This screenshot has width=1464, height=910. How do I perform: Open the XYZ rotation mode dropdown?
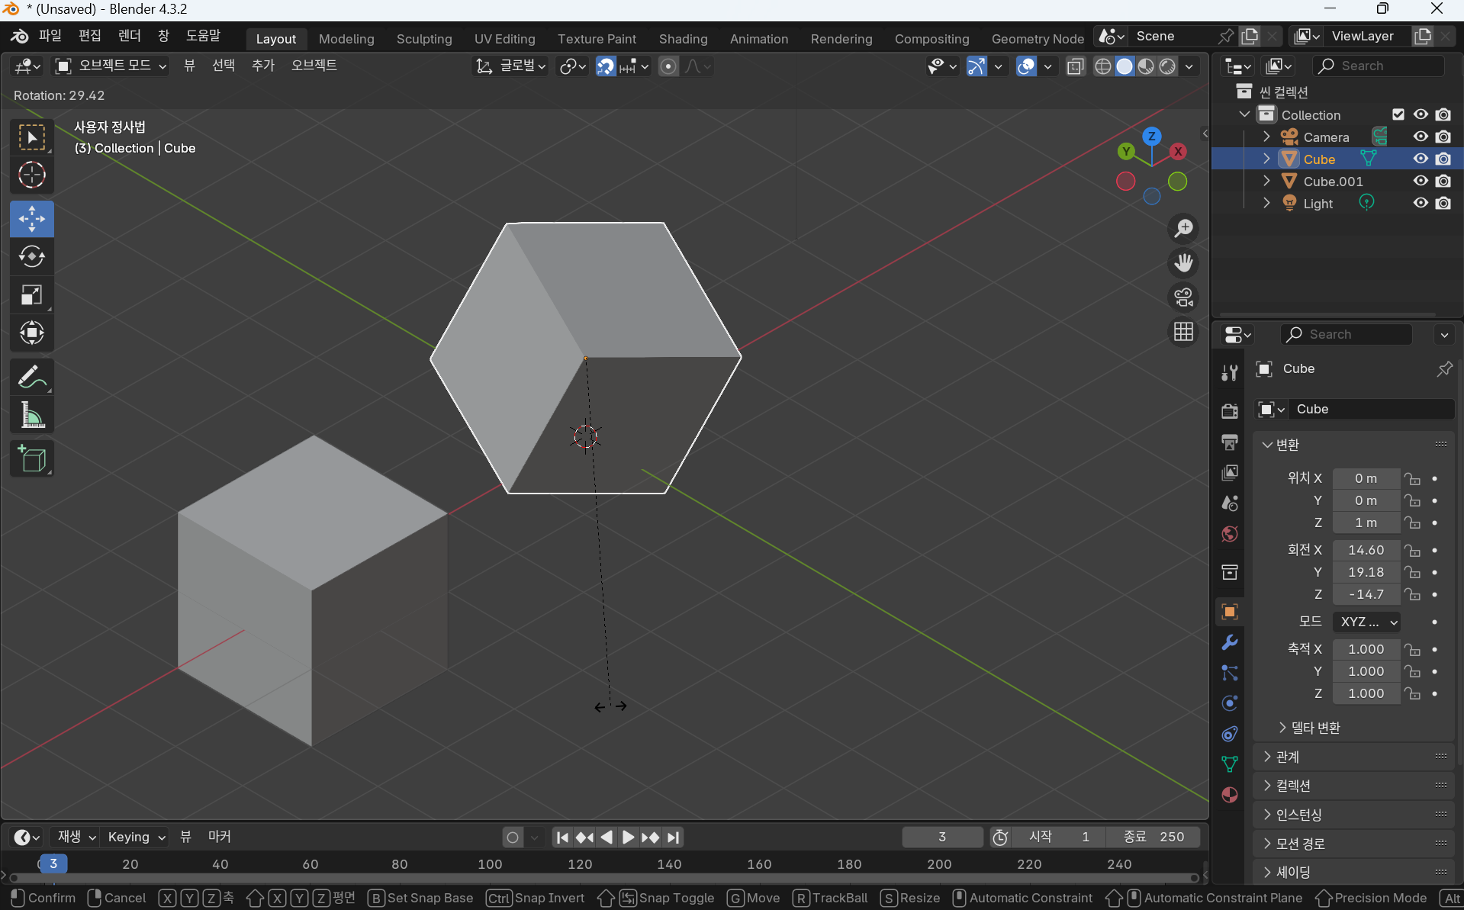pyautogui.click(x=1366, y=622)
